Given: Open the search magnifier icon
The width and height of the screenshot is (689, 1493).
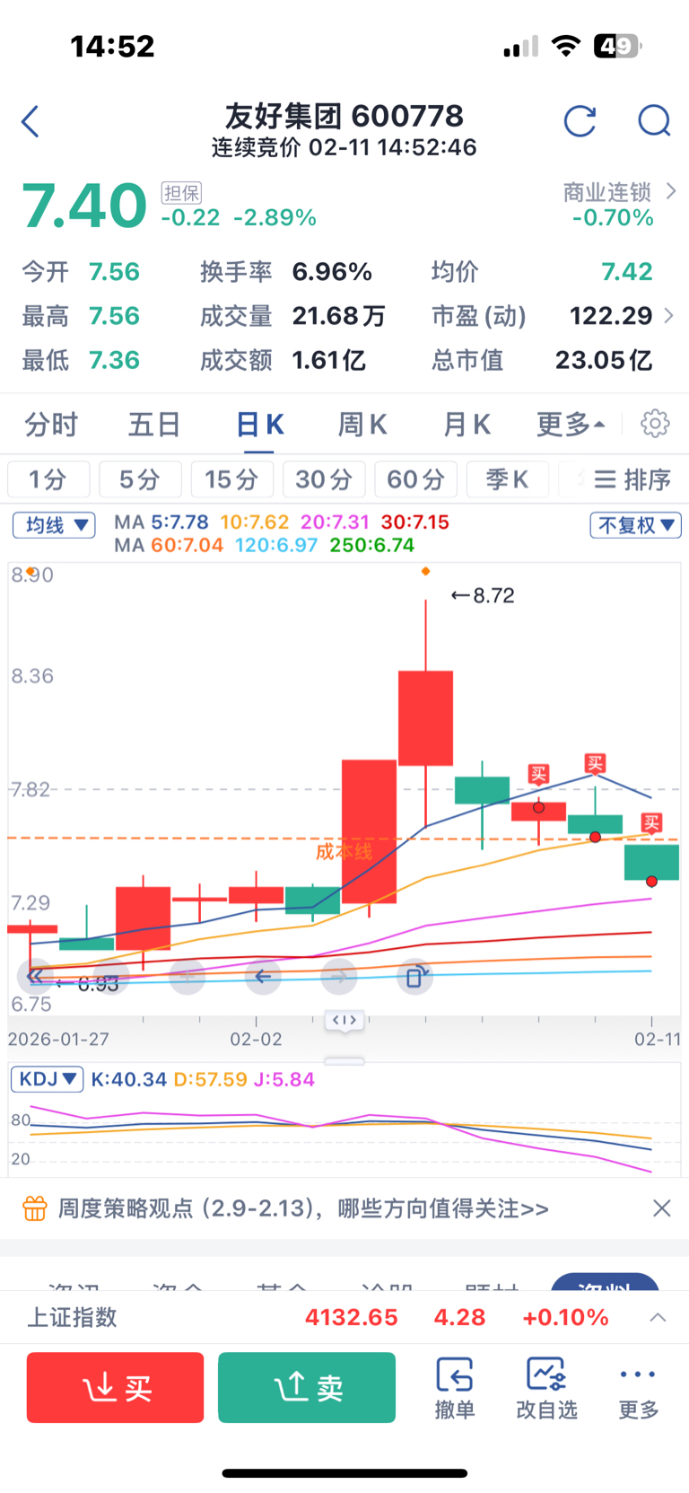Looking at the screenshot, I should [654, 121].
